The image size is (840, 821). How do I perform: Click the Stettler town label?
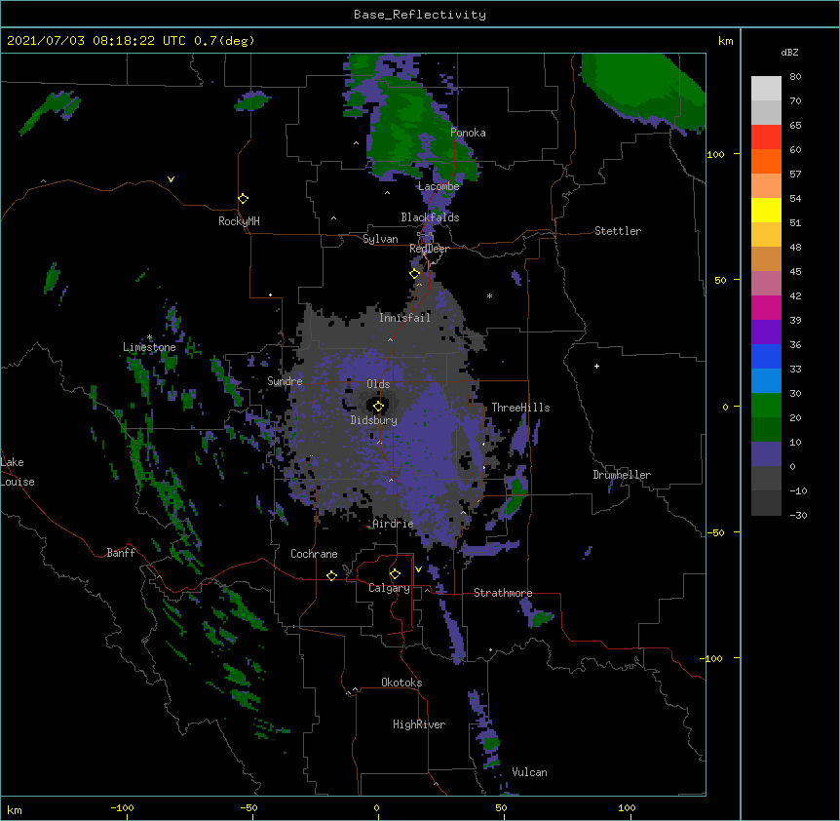[x=618, y=231]
